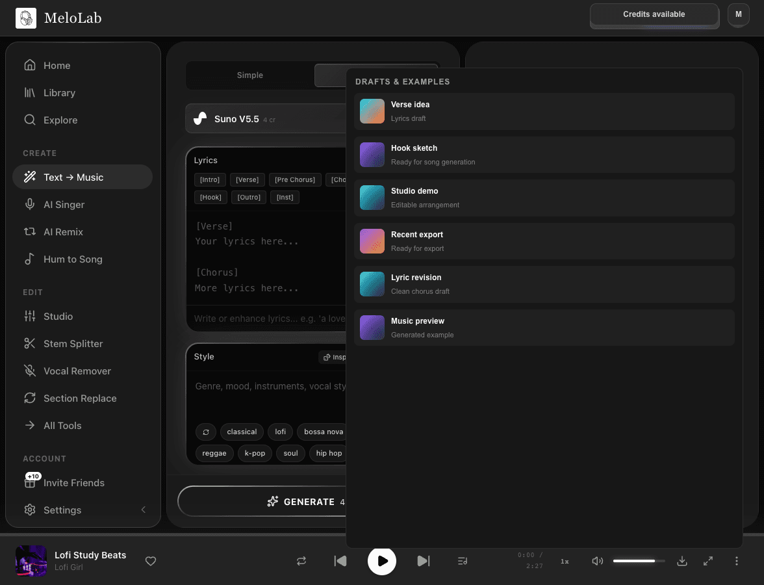Add the soul style tag

pos(291,454)
